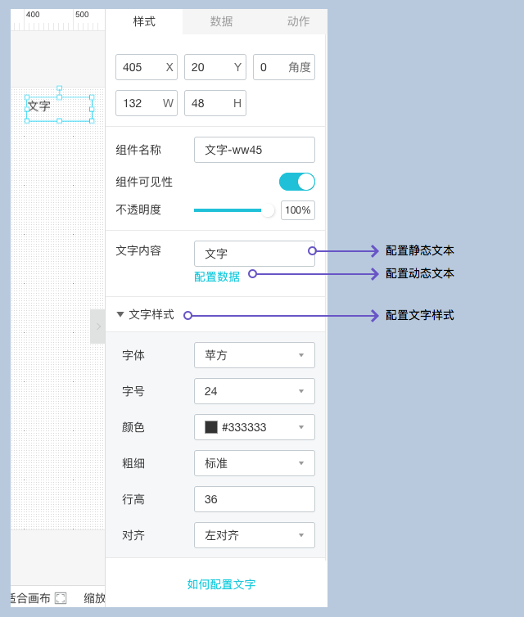524x617 pixels.
Task: Open the 粗细 weight dropdown
Action: 254,463
